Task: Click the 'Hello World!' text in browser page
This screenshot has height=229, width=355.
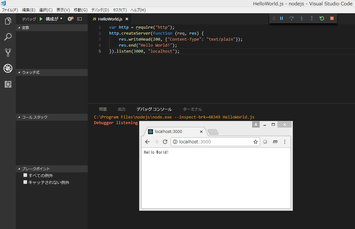Action: pos(156,152)
